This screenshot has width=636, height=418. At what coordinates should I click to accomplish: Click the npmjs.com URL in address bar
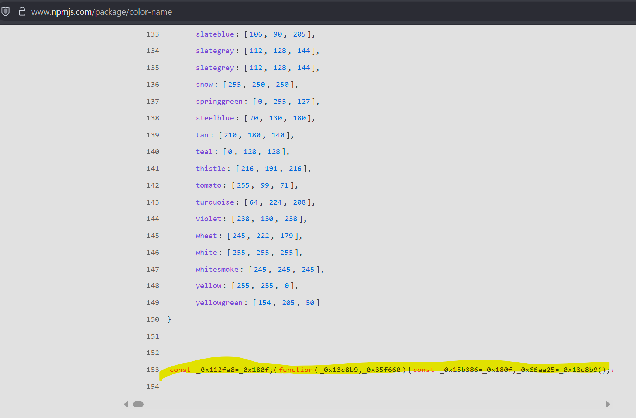click(x=102, y=12)
